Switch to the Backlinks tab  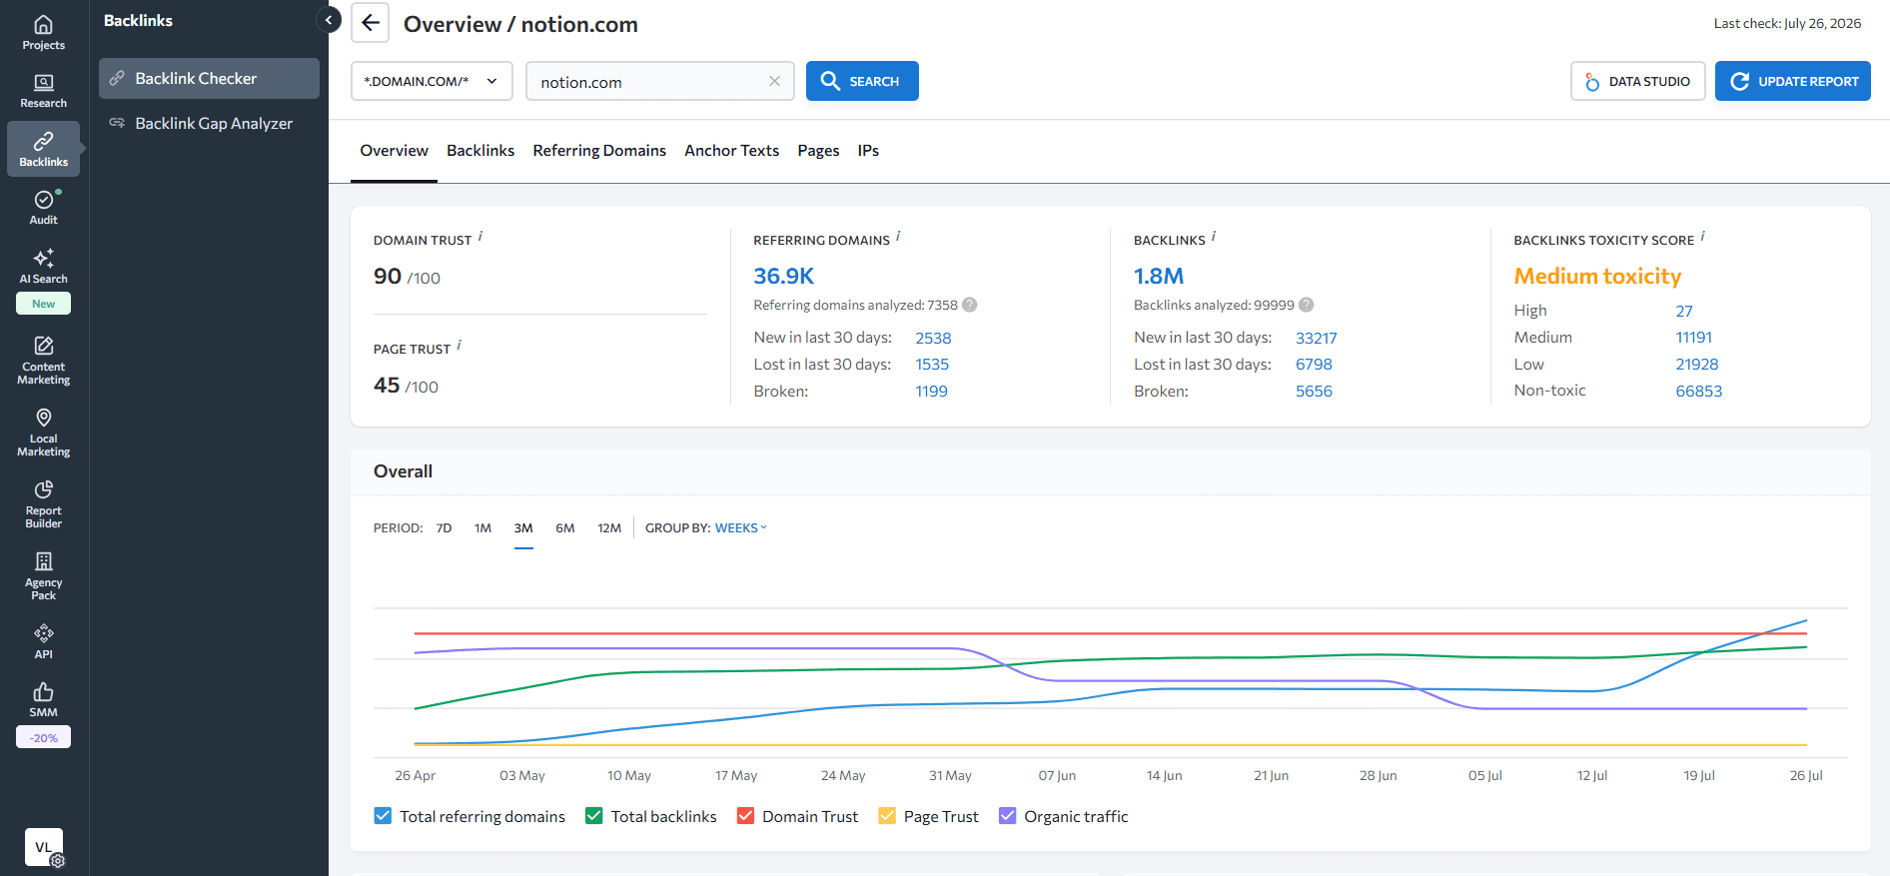[x=480, y=151]
